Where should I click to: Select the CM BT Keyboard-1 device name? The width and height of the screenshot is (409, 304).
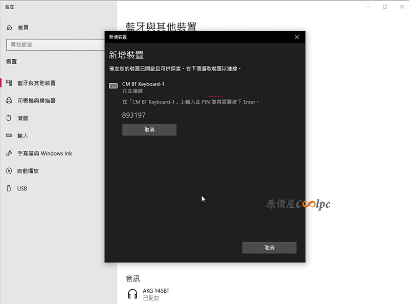(x=143, y=84)
